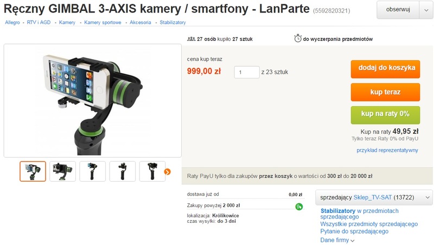This screenshot has height=245, width=434.
Task: Open 'RTV i AGD' breadcrumb
Action: tap(39, 22)
